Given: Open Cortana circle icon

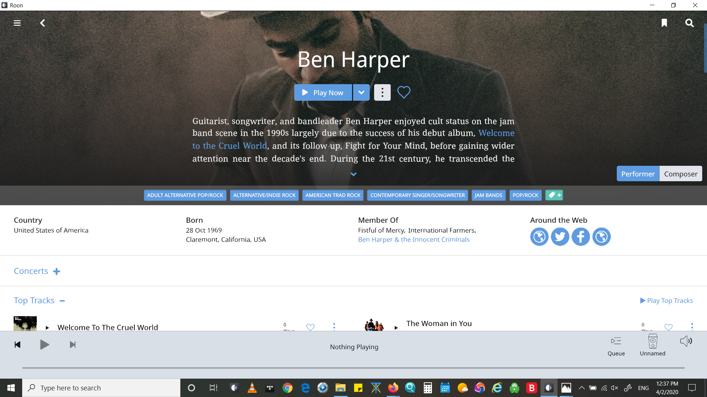Looking at the screenshot, I should pos(191,388).
